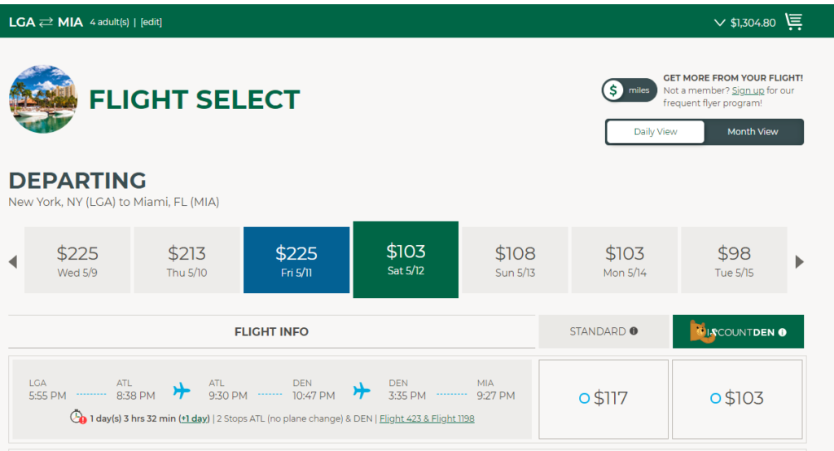Viewport: 834px width, 451px height.
Task: Click the second airplane icon after DEN
Action: 362,391
